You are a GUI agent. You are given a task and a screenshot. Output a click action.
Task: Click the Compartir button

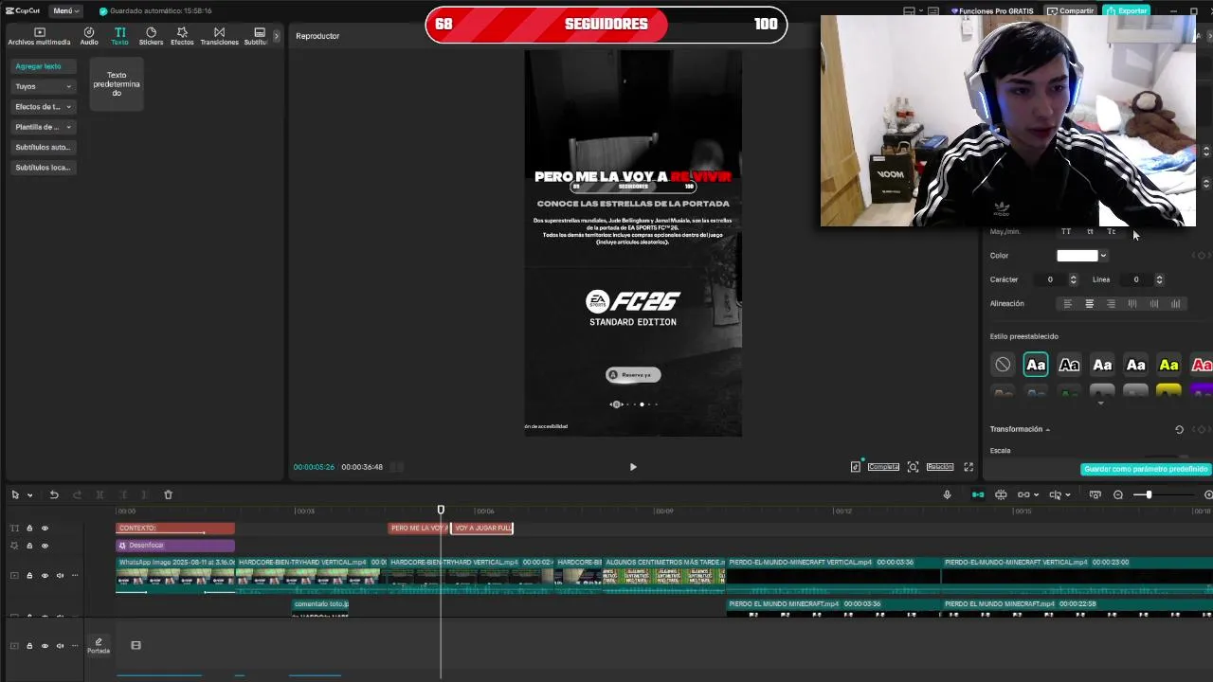(1071, 10)
